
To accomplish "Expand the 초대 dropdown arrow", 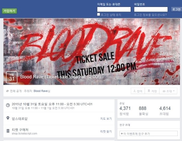I will [x=174, y=91].
